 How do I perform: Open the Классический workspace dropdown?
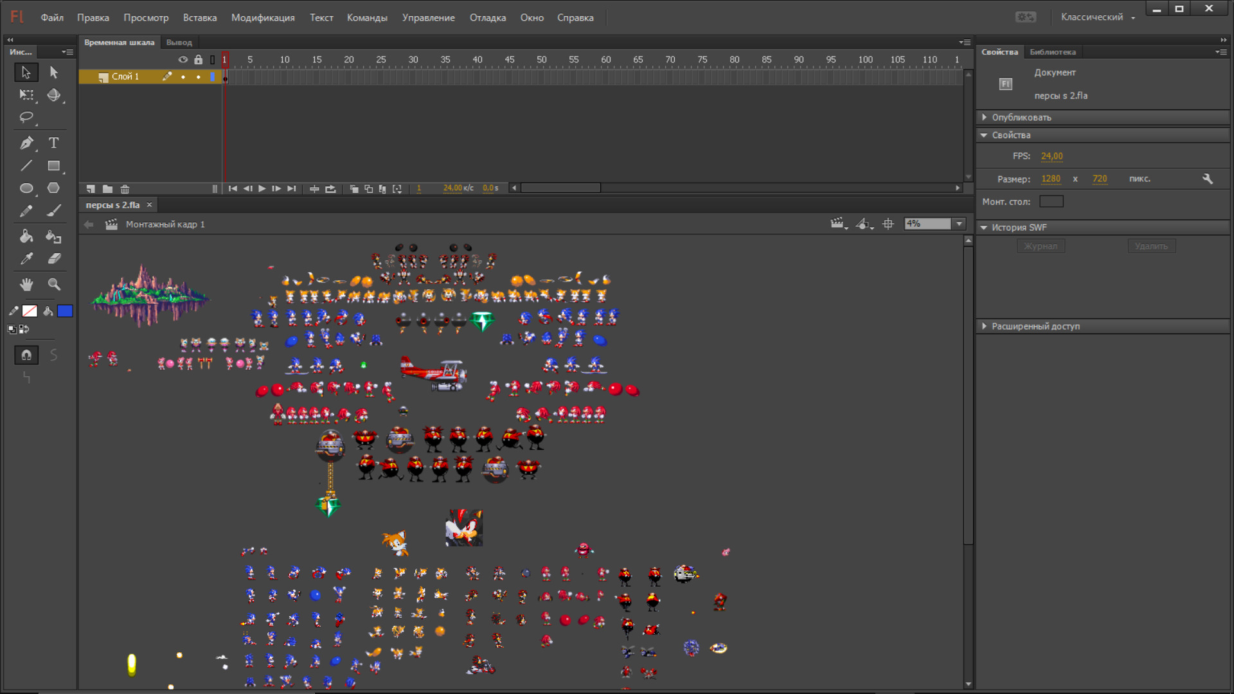click(1098, 17)
